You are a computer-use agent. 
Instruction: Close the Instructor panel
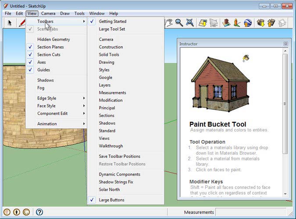285,44
